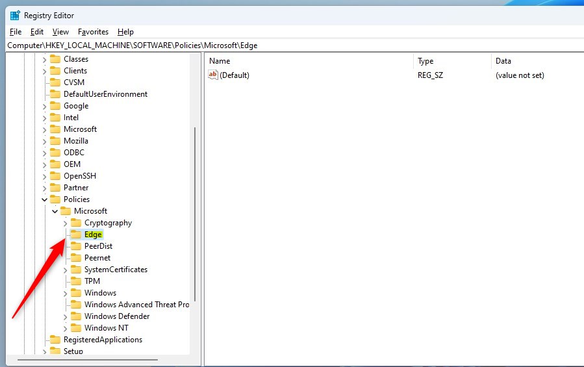Expand the Google key
This screenshot has height=367, width=584.
(44, 107)
